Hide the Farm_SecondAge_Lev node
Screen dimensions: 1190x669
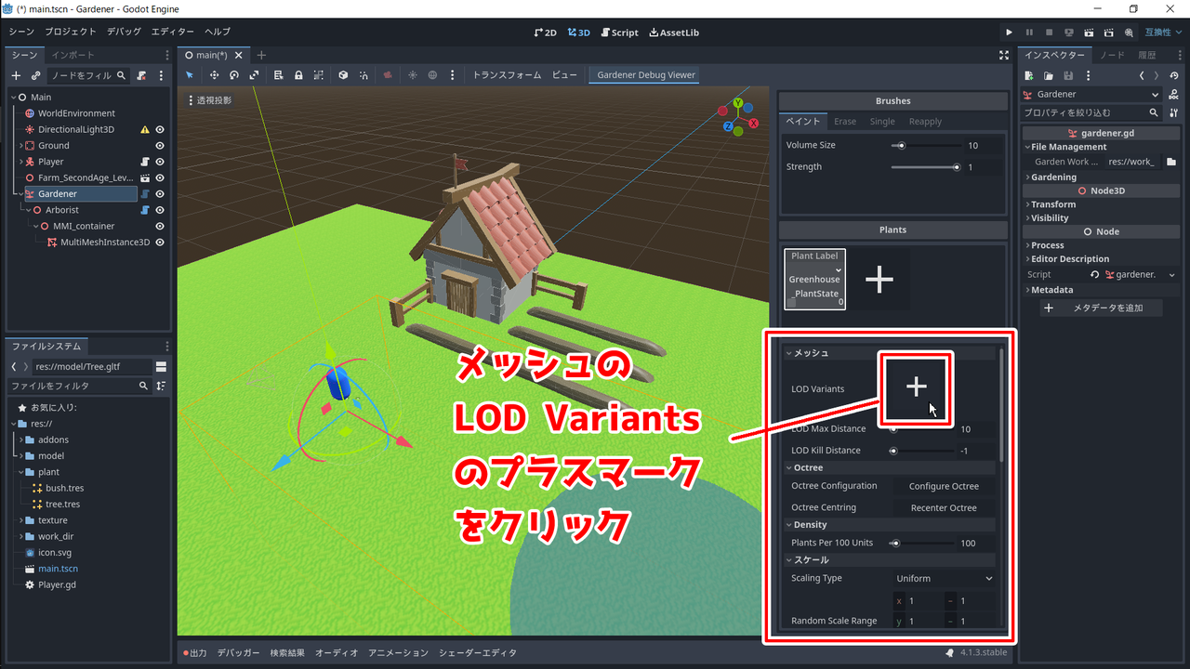[x=160, y=177]
